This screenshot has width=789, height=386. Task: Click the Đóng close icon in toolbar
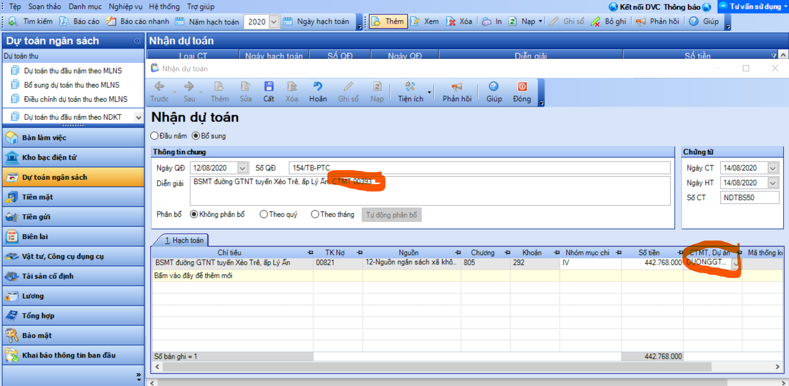pyautogui.click(x=522, y=91)
